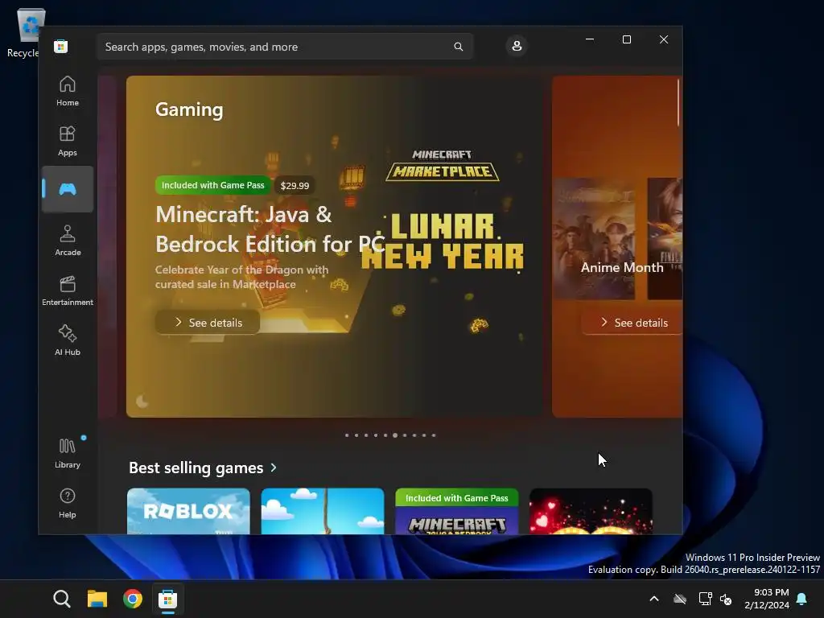Open the Entertainment section

pos(68,290)
